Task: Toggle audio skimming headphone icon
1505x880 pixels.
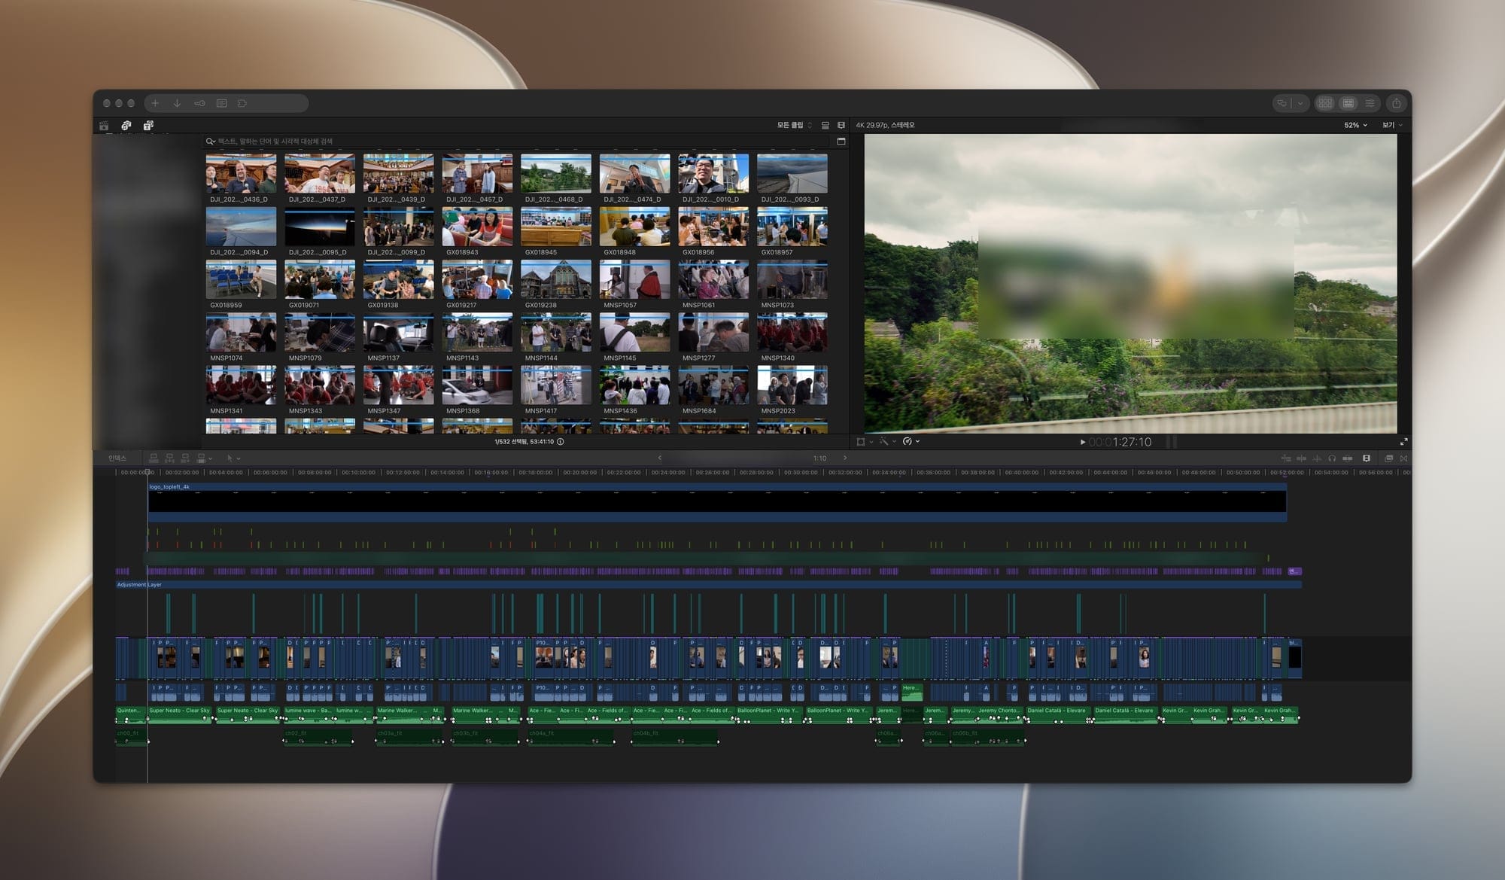Action: (x=1332, y=458)
